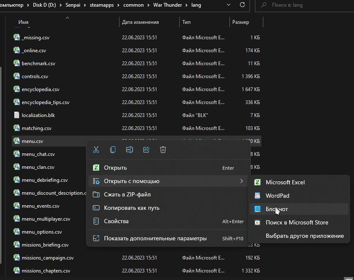Click the Delete trash icon
Screen dimensions: 354x280
point(163,150)
